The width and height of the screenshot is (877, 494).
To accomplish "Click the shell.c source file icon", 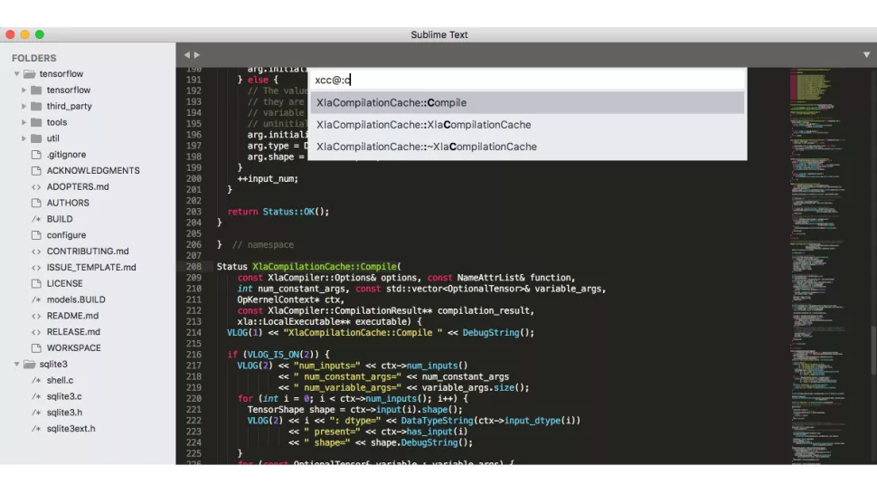I will click(36, 381).
